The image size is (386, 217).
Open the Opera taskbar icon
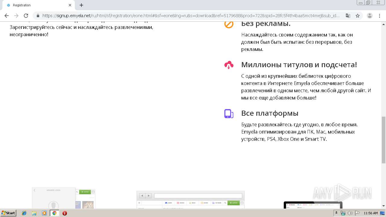pos(65,213)
